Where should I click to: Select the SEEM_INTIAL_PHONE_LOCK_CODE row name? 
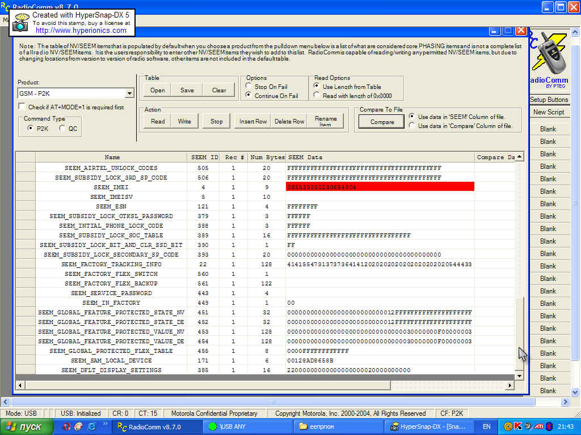click(111, 225)
